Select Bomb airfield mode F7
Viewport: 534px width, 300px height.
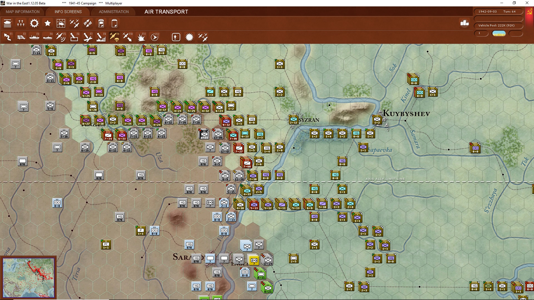click(x=88, y=37)
